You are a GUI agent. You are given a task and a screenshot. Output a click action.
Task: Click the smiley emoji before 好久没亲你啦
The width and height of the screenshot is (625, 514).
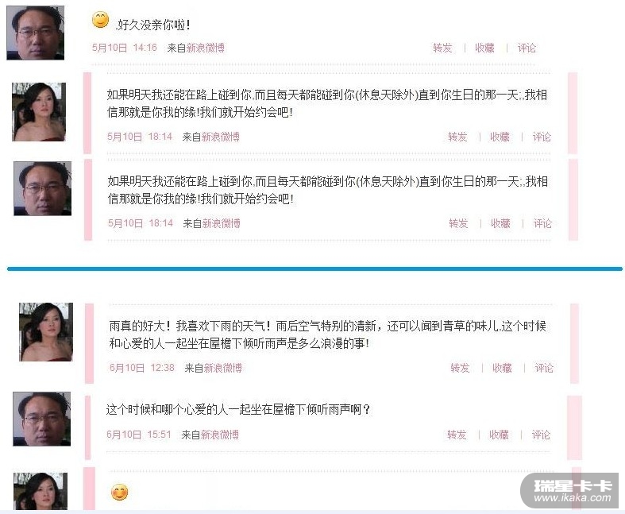(100, 20)
